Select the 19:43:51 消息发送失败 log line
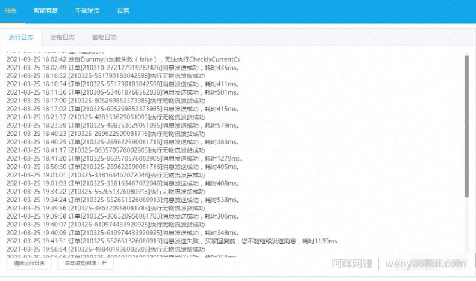This screenshot has width=476, height=281. coord(172,241)
